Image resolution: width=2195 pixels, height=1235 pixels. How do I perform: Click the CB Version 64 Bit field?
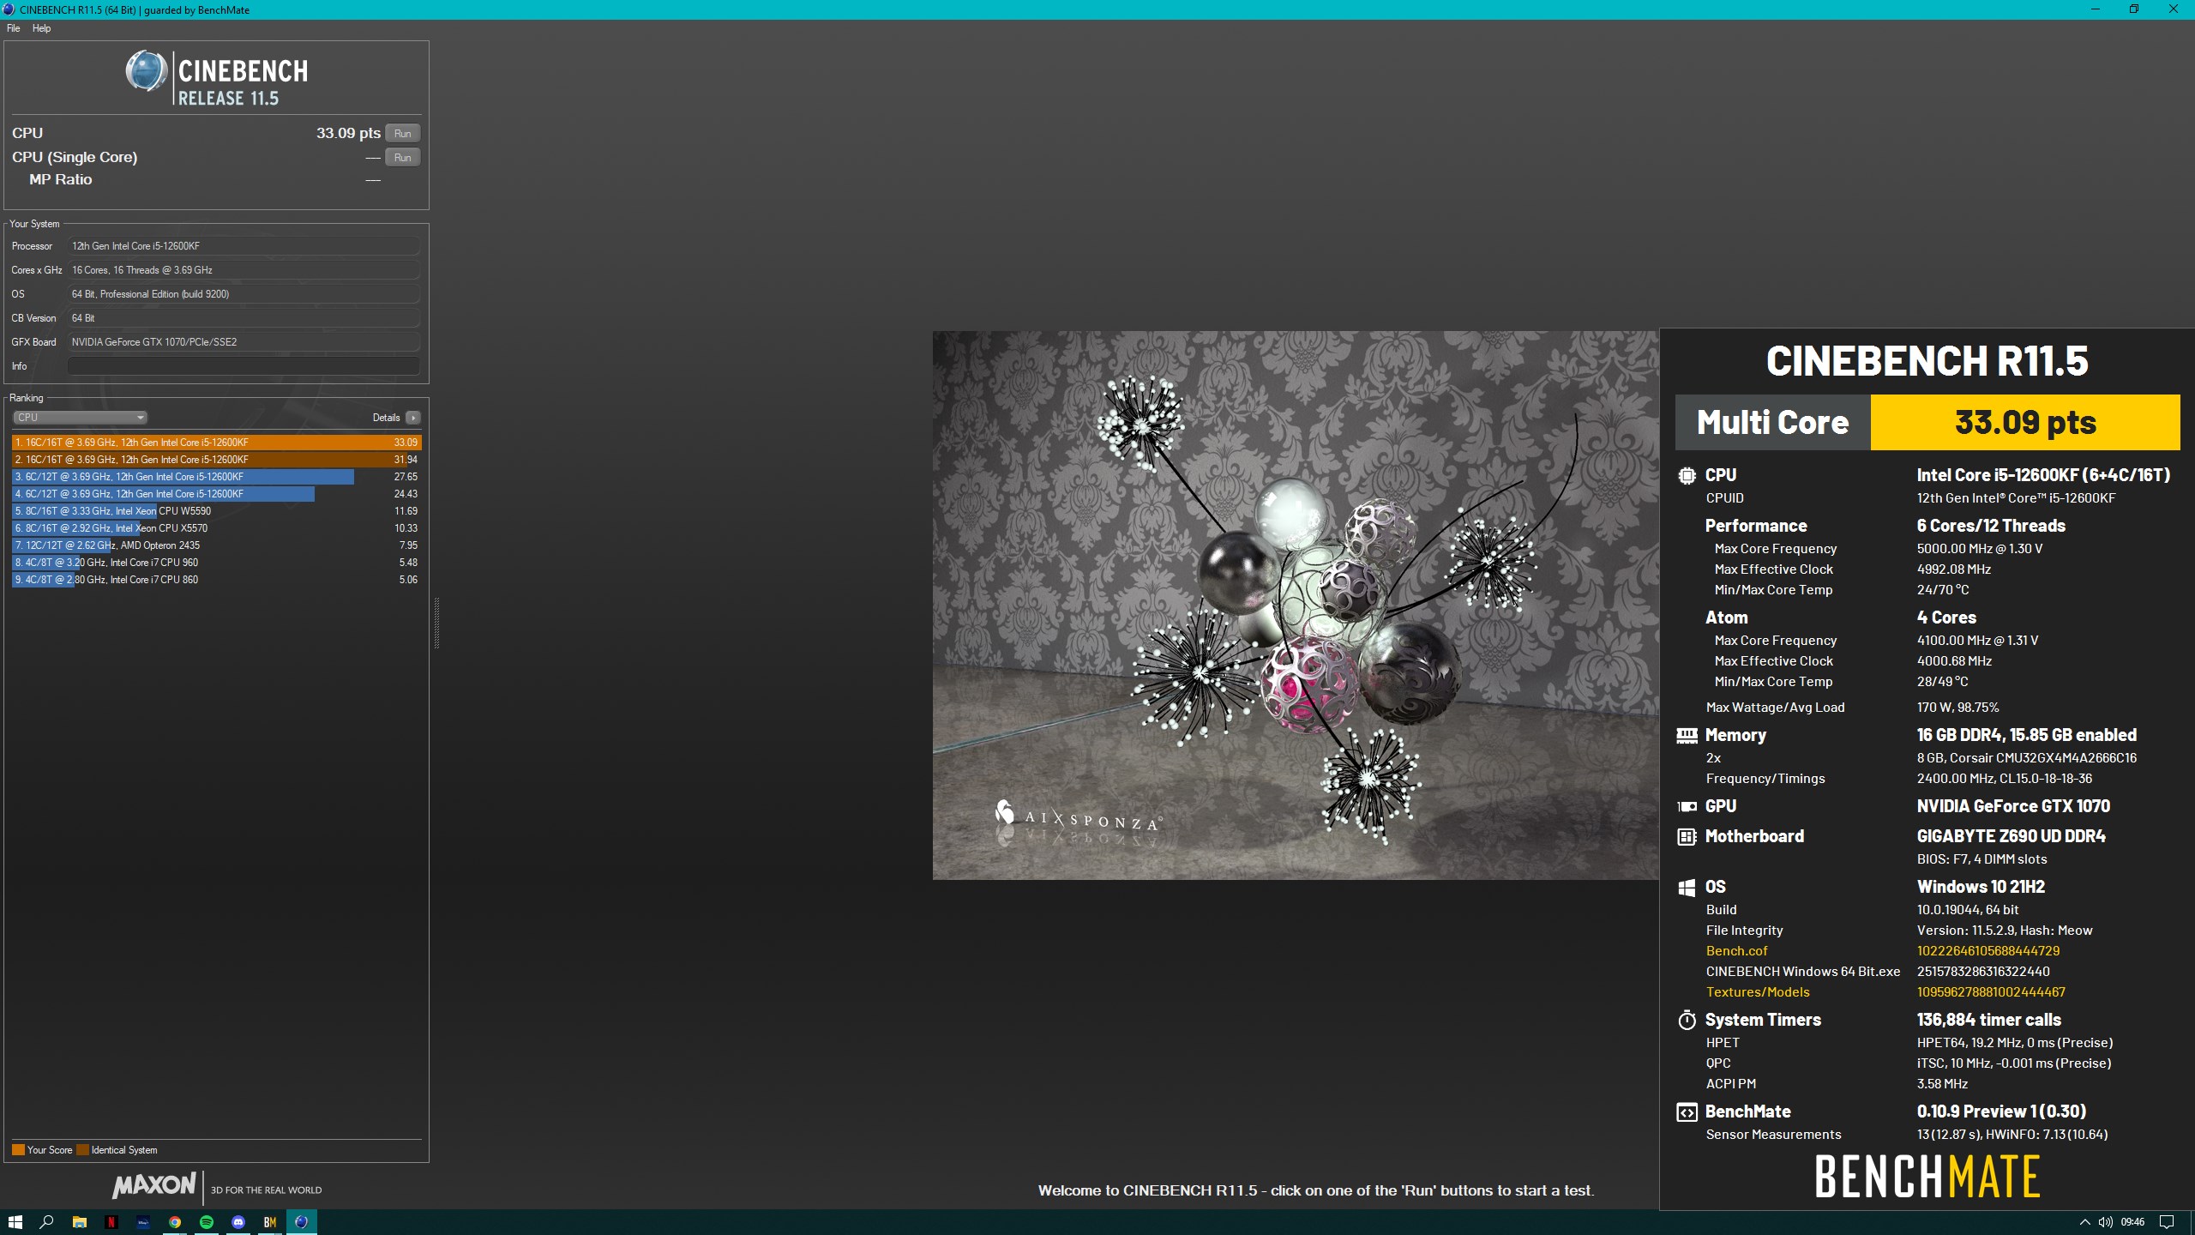(244, 318)
